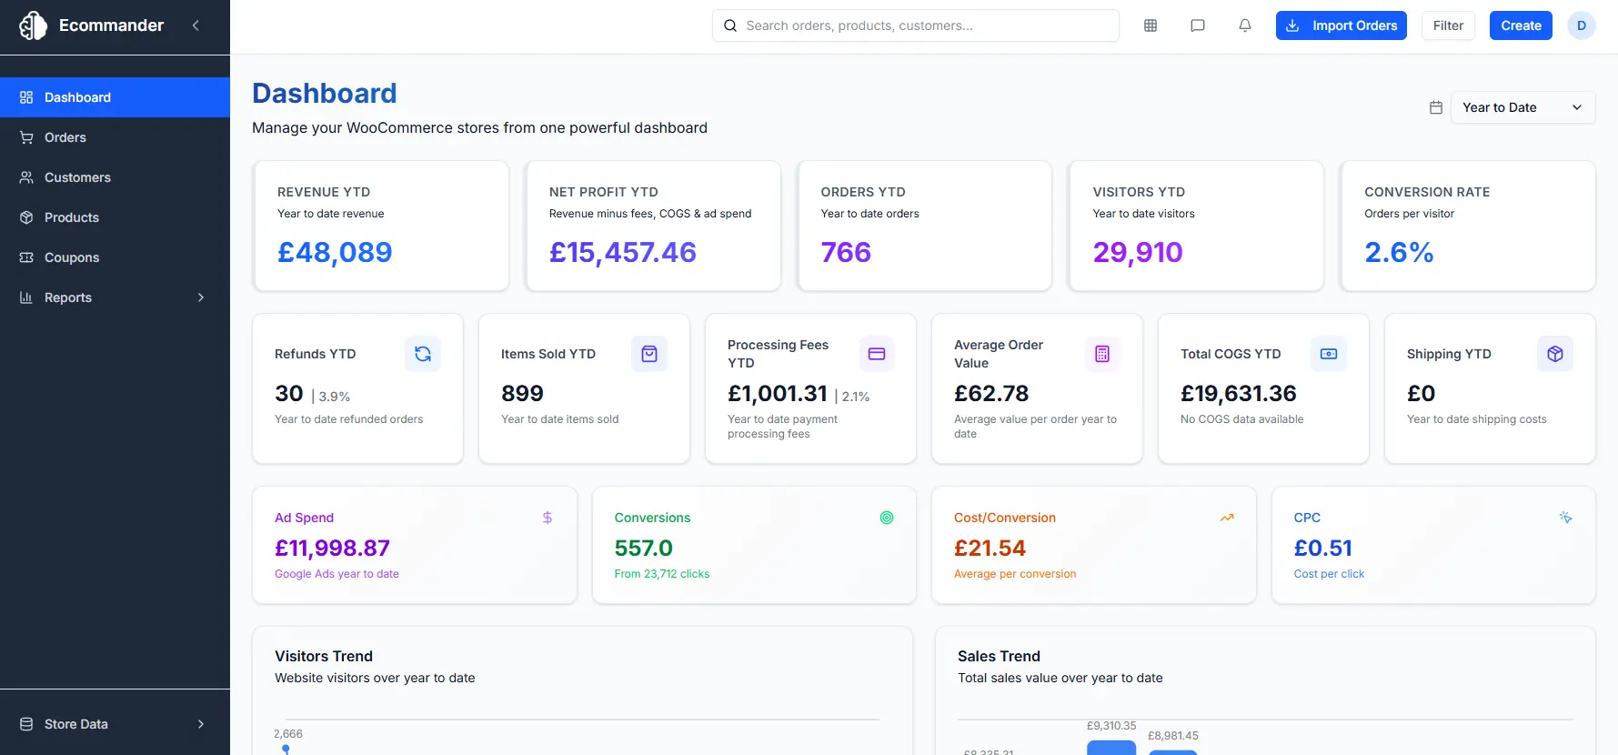
Task: Click the Total COGS banknote icon
Action: pyautogui.click(x=1328, y=354)
